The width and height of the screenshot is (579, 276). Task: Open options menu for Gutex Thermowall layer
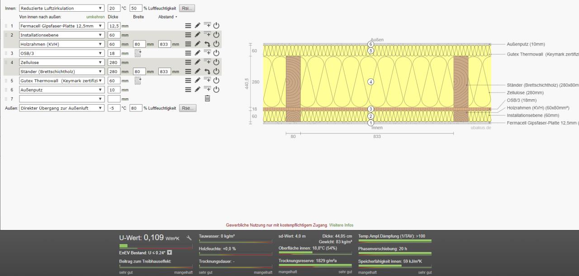(x=188, y=80)
